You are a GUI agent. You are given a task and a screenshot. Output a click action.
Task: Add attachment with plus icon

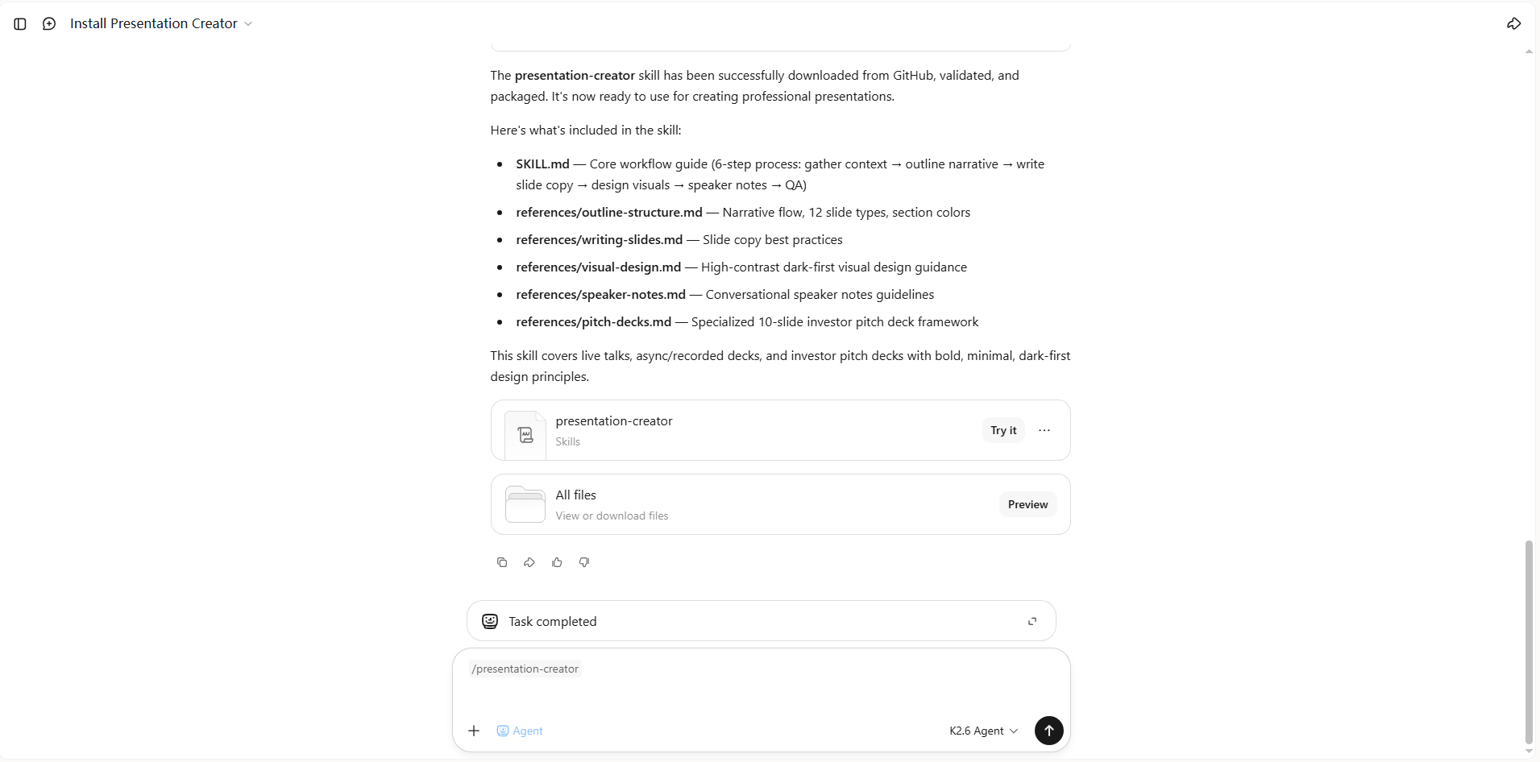[x=474, y=731]
